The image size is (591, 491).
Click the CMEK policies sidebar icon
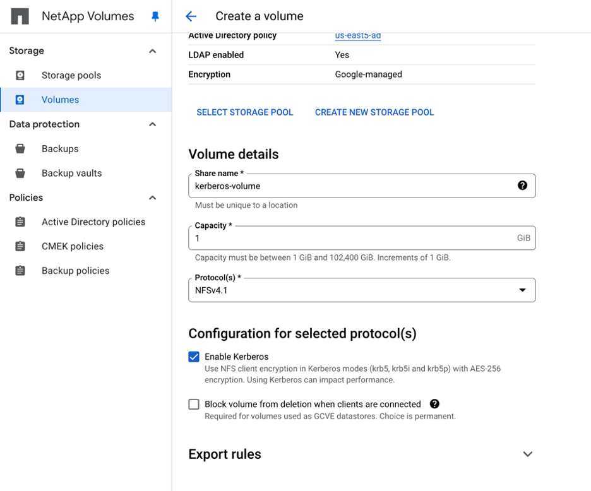point(20,246)
